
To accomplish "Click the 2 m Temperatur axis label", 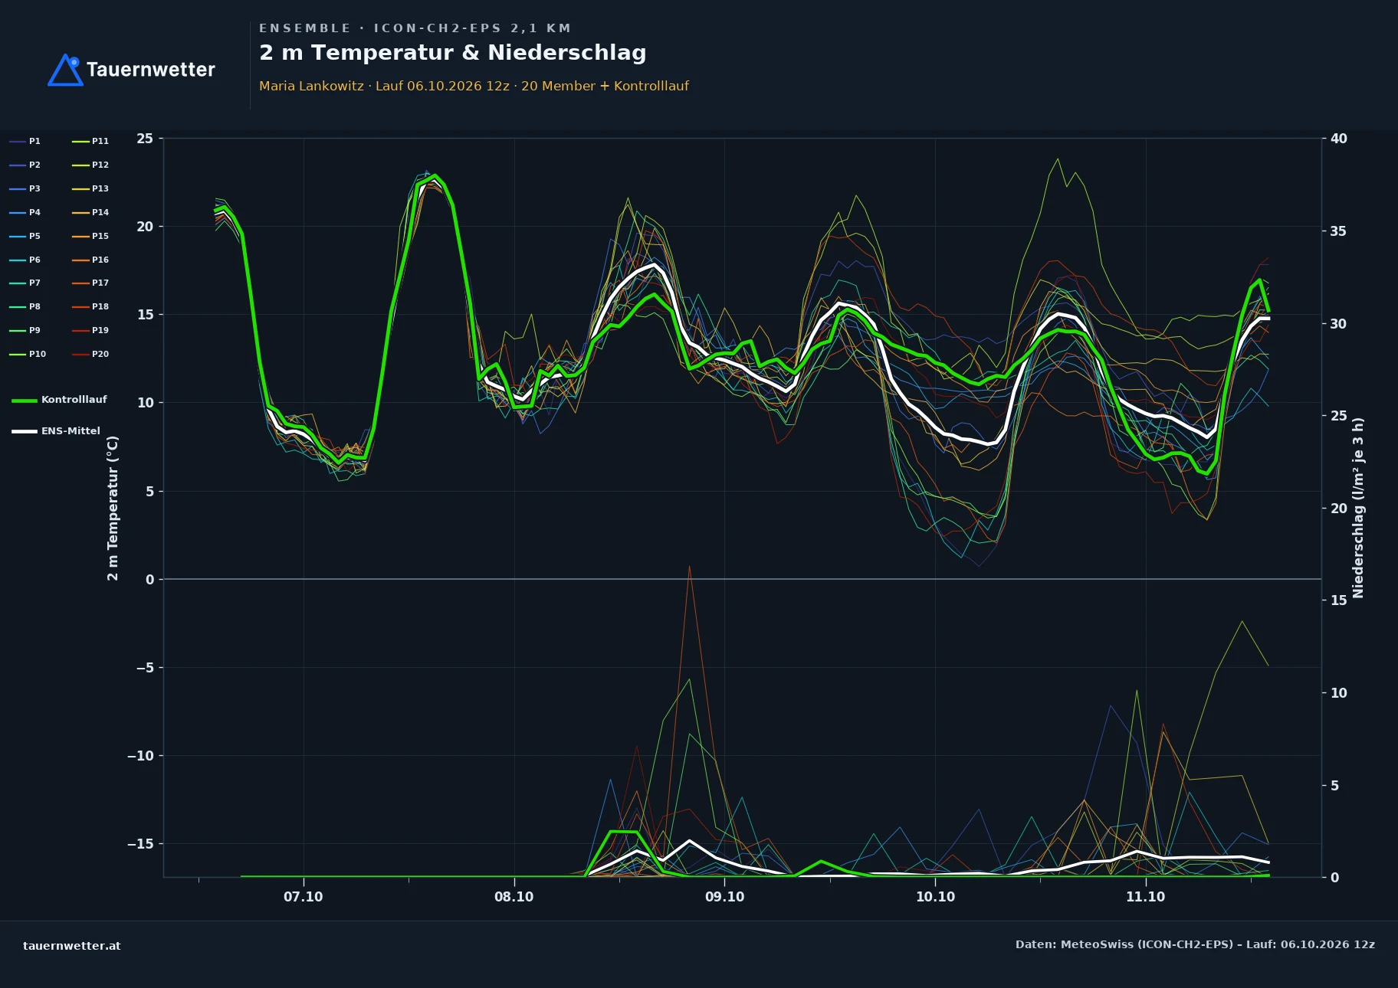I will (113, 508).
